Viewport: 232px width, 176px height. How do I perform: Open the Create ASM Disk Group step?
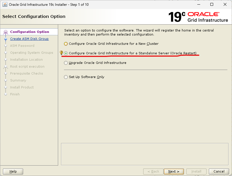[29, 39]
